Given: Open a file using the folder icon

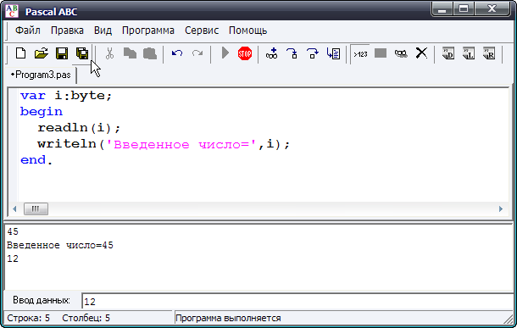Looking at the screenshot, I should tap(42, 53).
